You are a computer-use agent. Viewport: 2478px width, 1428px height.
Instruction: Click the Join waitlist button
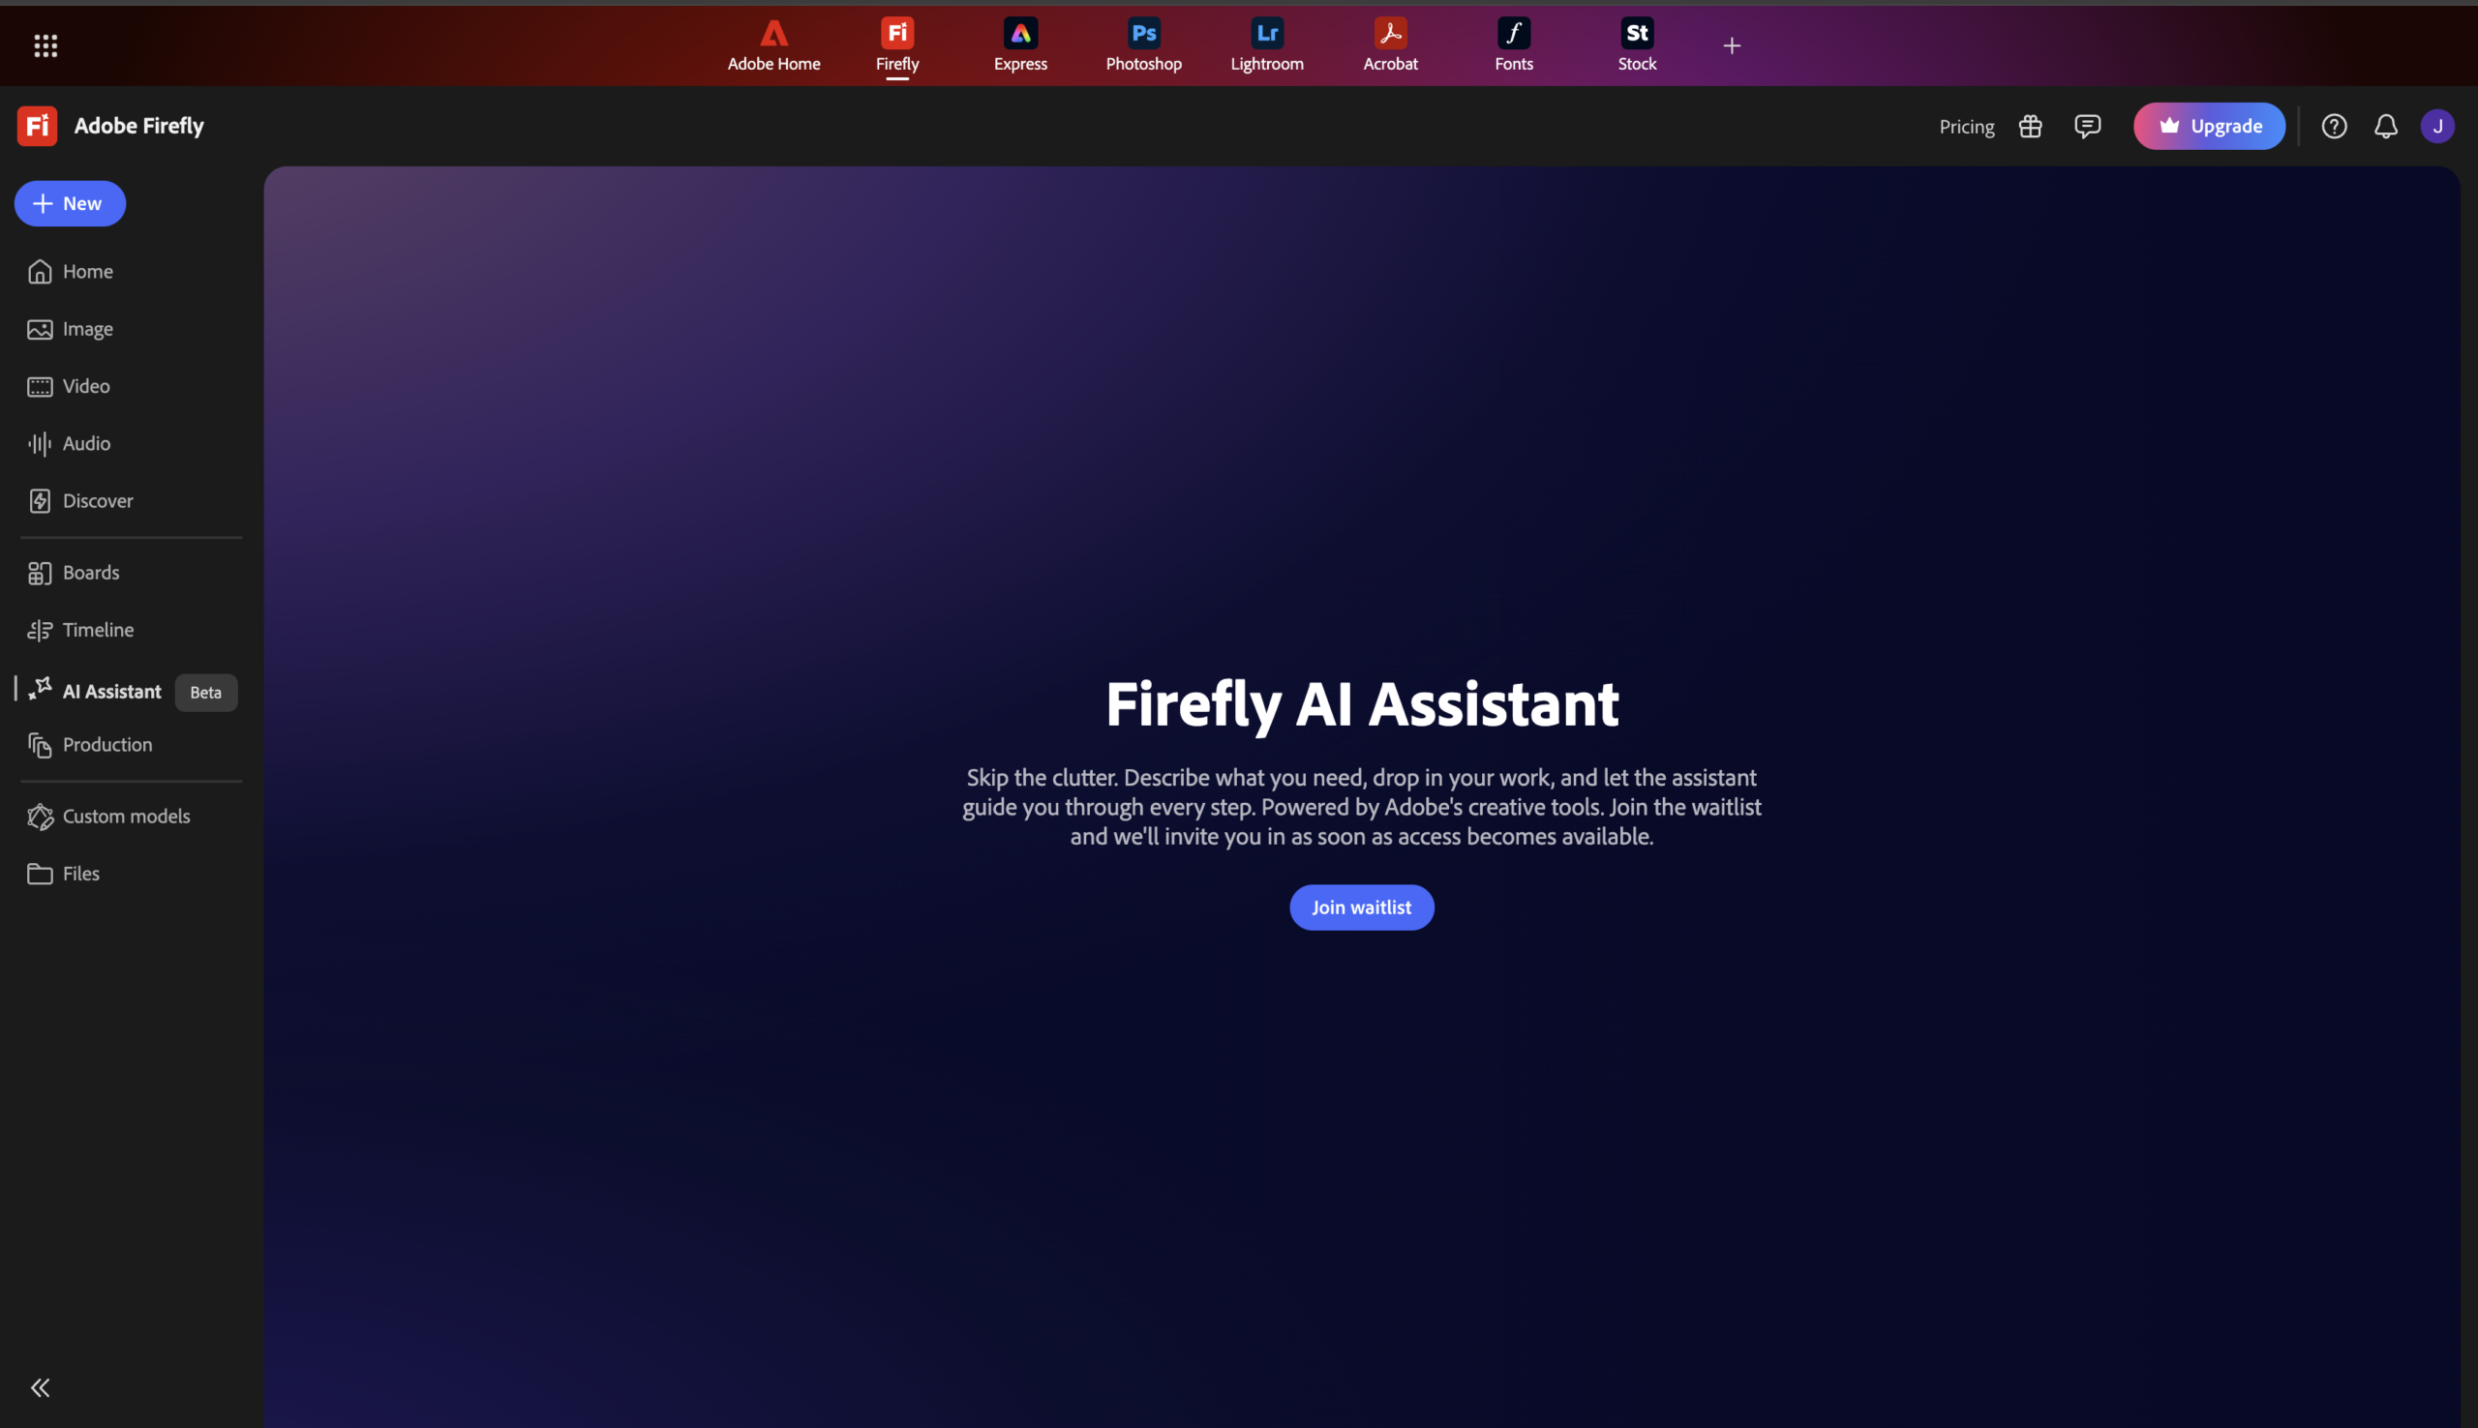coord(1361,907)
